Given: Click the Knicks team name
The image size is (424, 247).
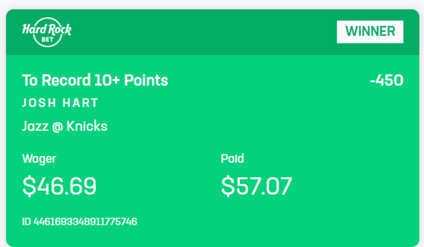Looking at the screenshot, I should [x=87, y=126].
